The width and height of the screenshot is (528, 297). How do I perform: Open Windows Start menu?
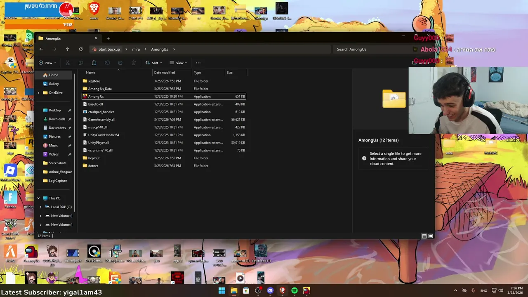coord(222,290)
